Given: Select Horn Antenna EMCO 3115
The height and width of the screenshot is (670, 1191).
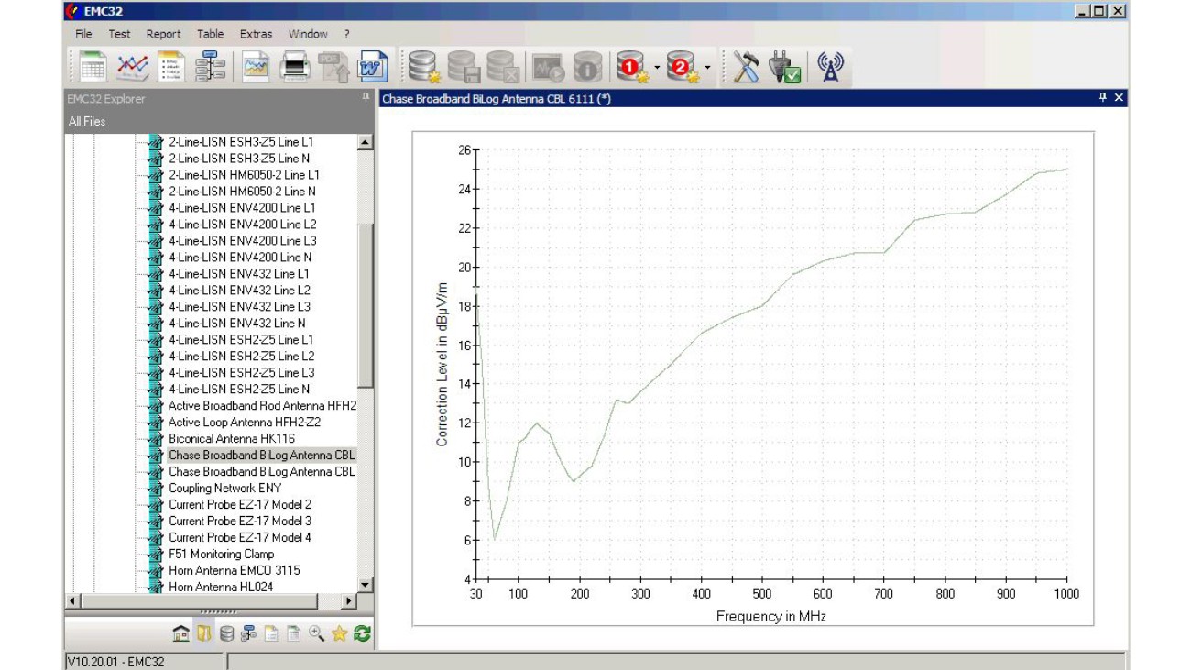Looking at the screenshot, I should click(x=235, y=571).
